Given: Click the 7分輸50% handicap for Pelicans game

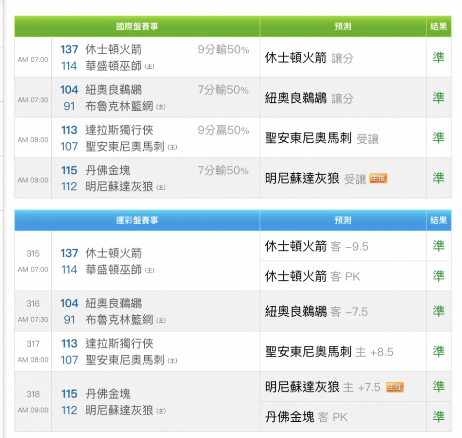Looking at the screenshot, I should (x=224, y=90).
